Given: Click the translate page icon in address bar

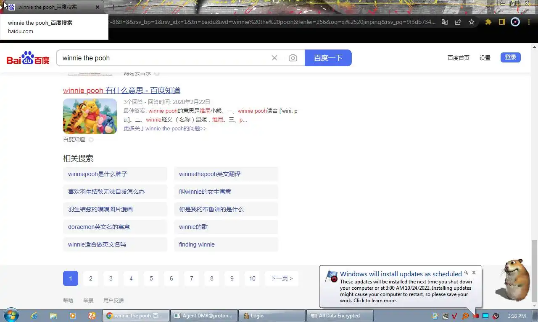Looking at the screenshot, I should [445, 22].
